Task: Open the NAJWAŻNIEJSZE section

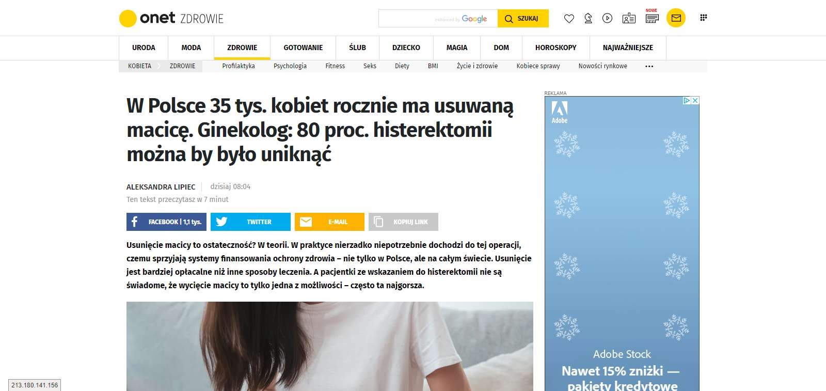Action: [x=628, y=48]
